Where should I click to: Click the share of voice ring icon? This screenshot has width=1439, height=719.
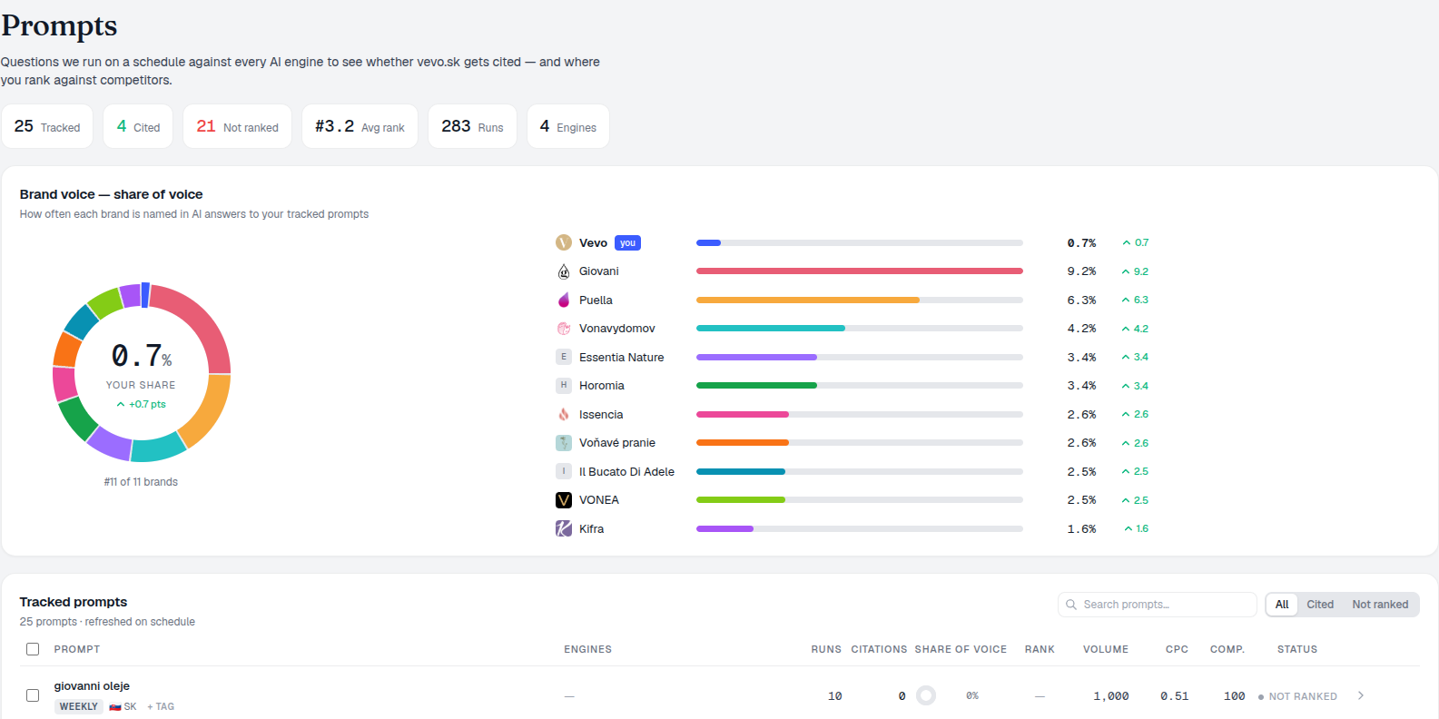pos(926,695)
